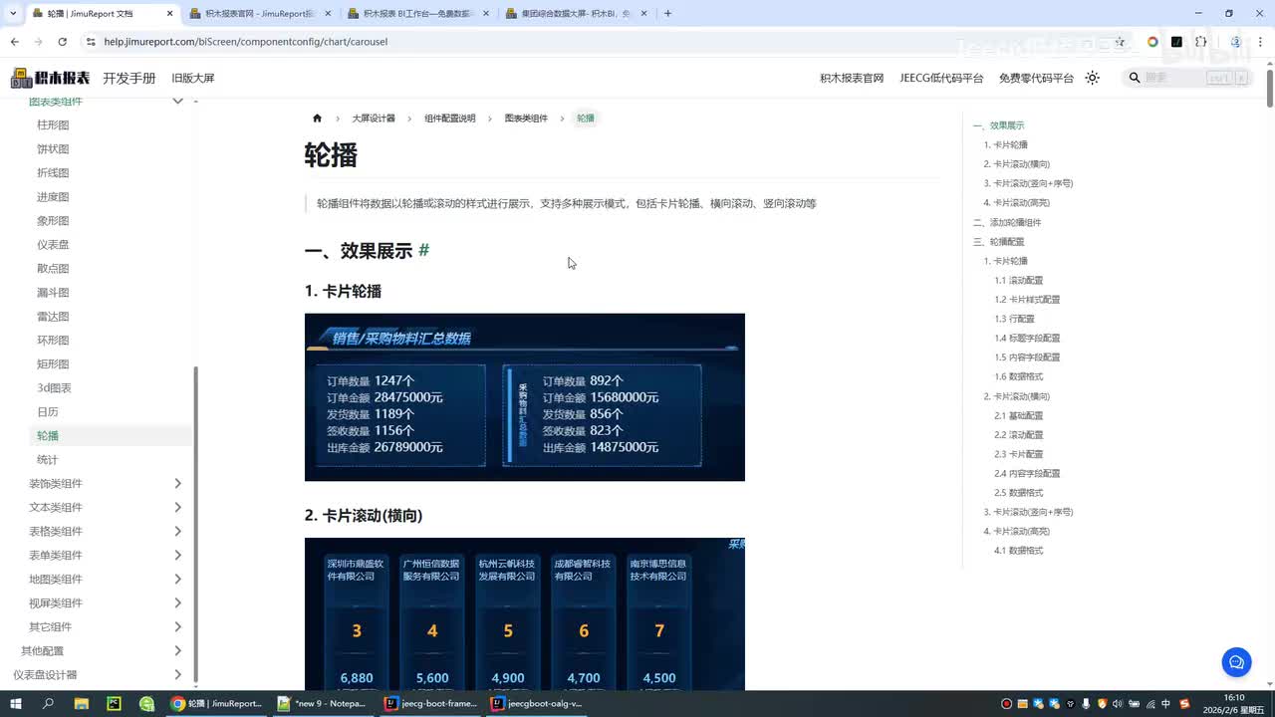Screen dimensions: 1275x717
Task: Open 饼状图 in the sidebar
Action: (x=53, y=148)
